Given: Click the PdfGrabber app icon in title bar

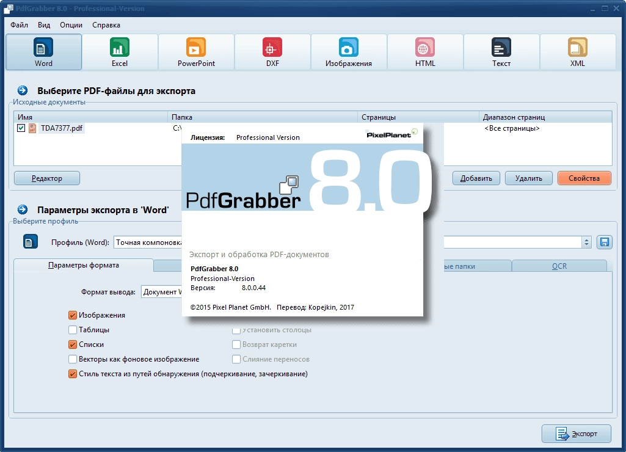Looking at the screenshot, I should pyautogui.click(x=8, y=9).
